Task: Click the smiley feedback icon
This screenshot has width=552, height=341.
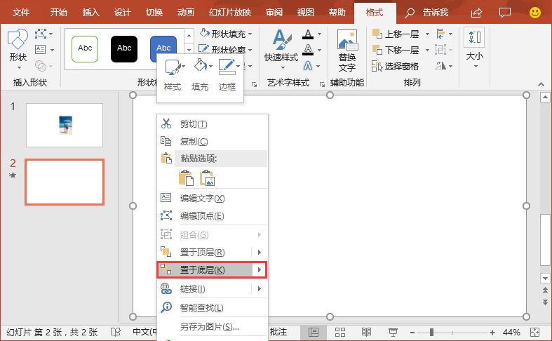Action: [535, 13]
